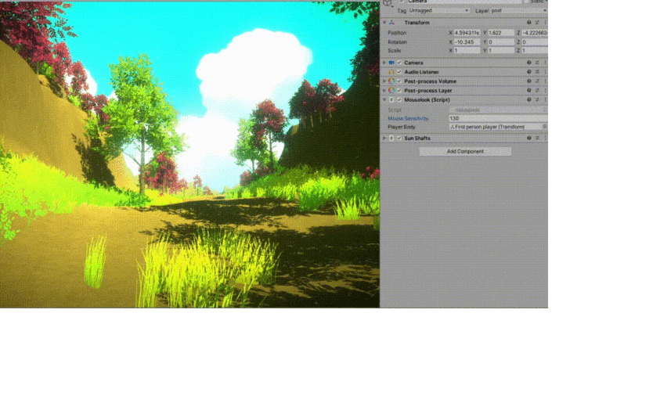Click the Add Component button
The height and width of the screenshot is (396, 671).
pos(465,151)
